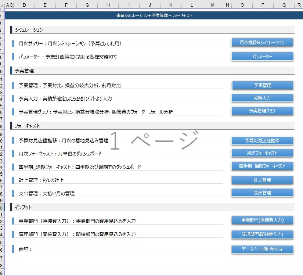Viewport: 303px width, 276px height.
Task: Select column Q header
Action: (284, 5)
